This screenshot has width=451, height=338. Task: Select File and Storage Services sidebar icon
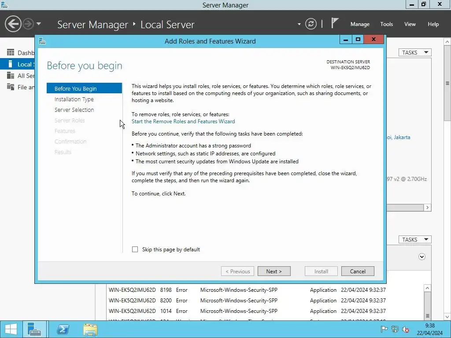click(11, 87)
